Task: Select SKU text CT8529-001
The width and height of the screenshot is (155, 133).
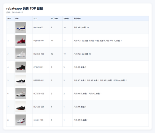Action: point(38,67)
